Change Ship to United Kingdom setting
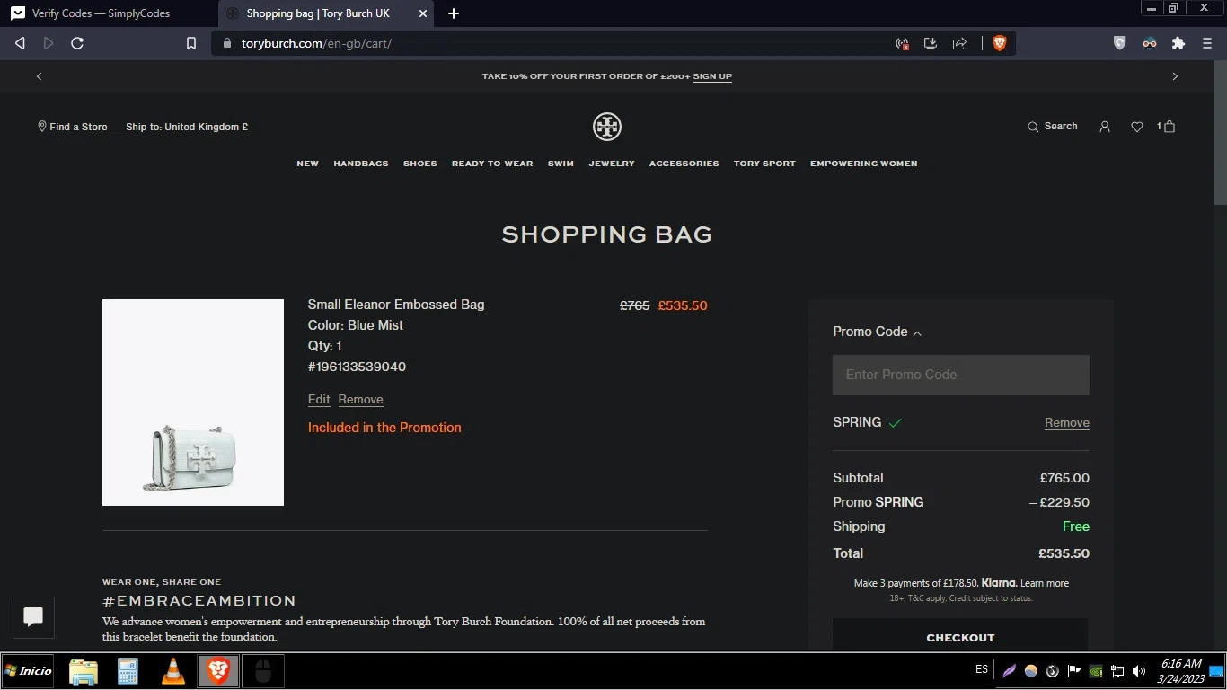 click(187, 127)
